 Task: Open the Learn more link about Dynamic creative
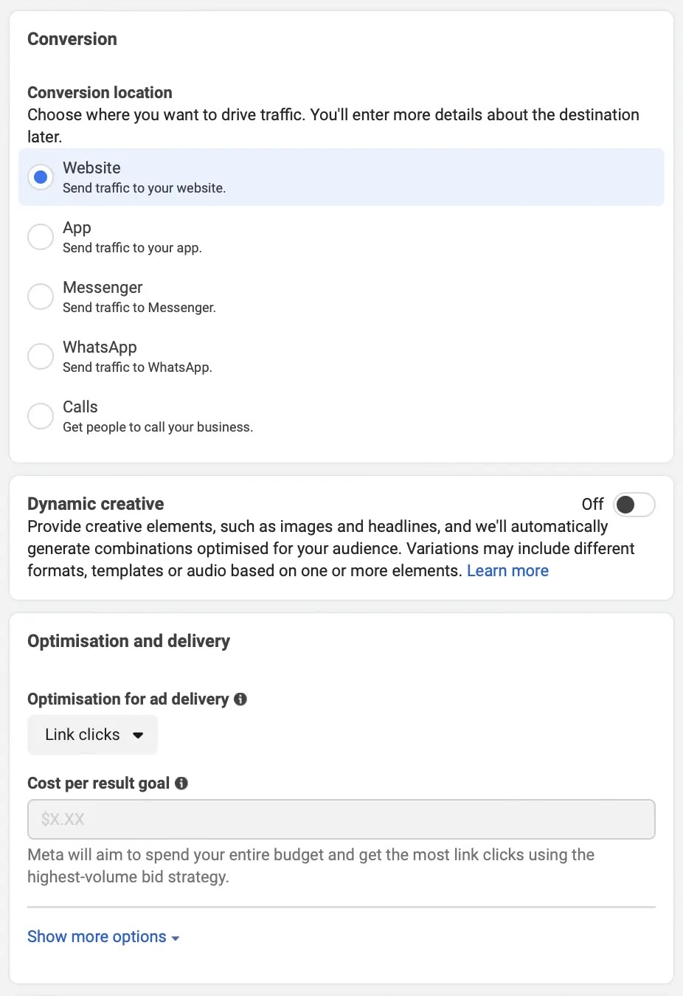point(507,570)
